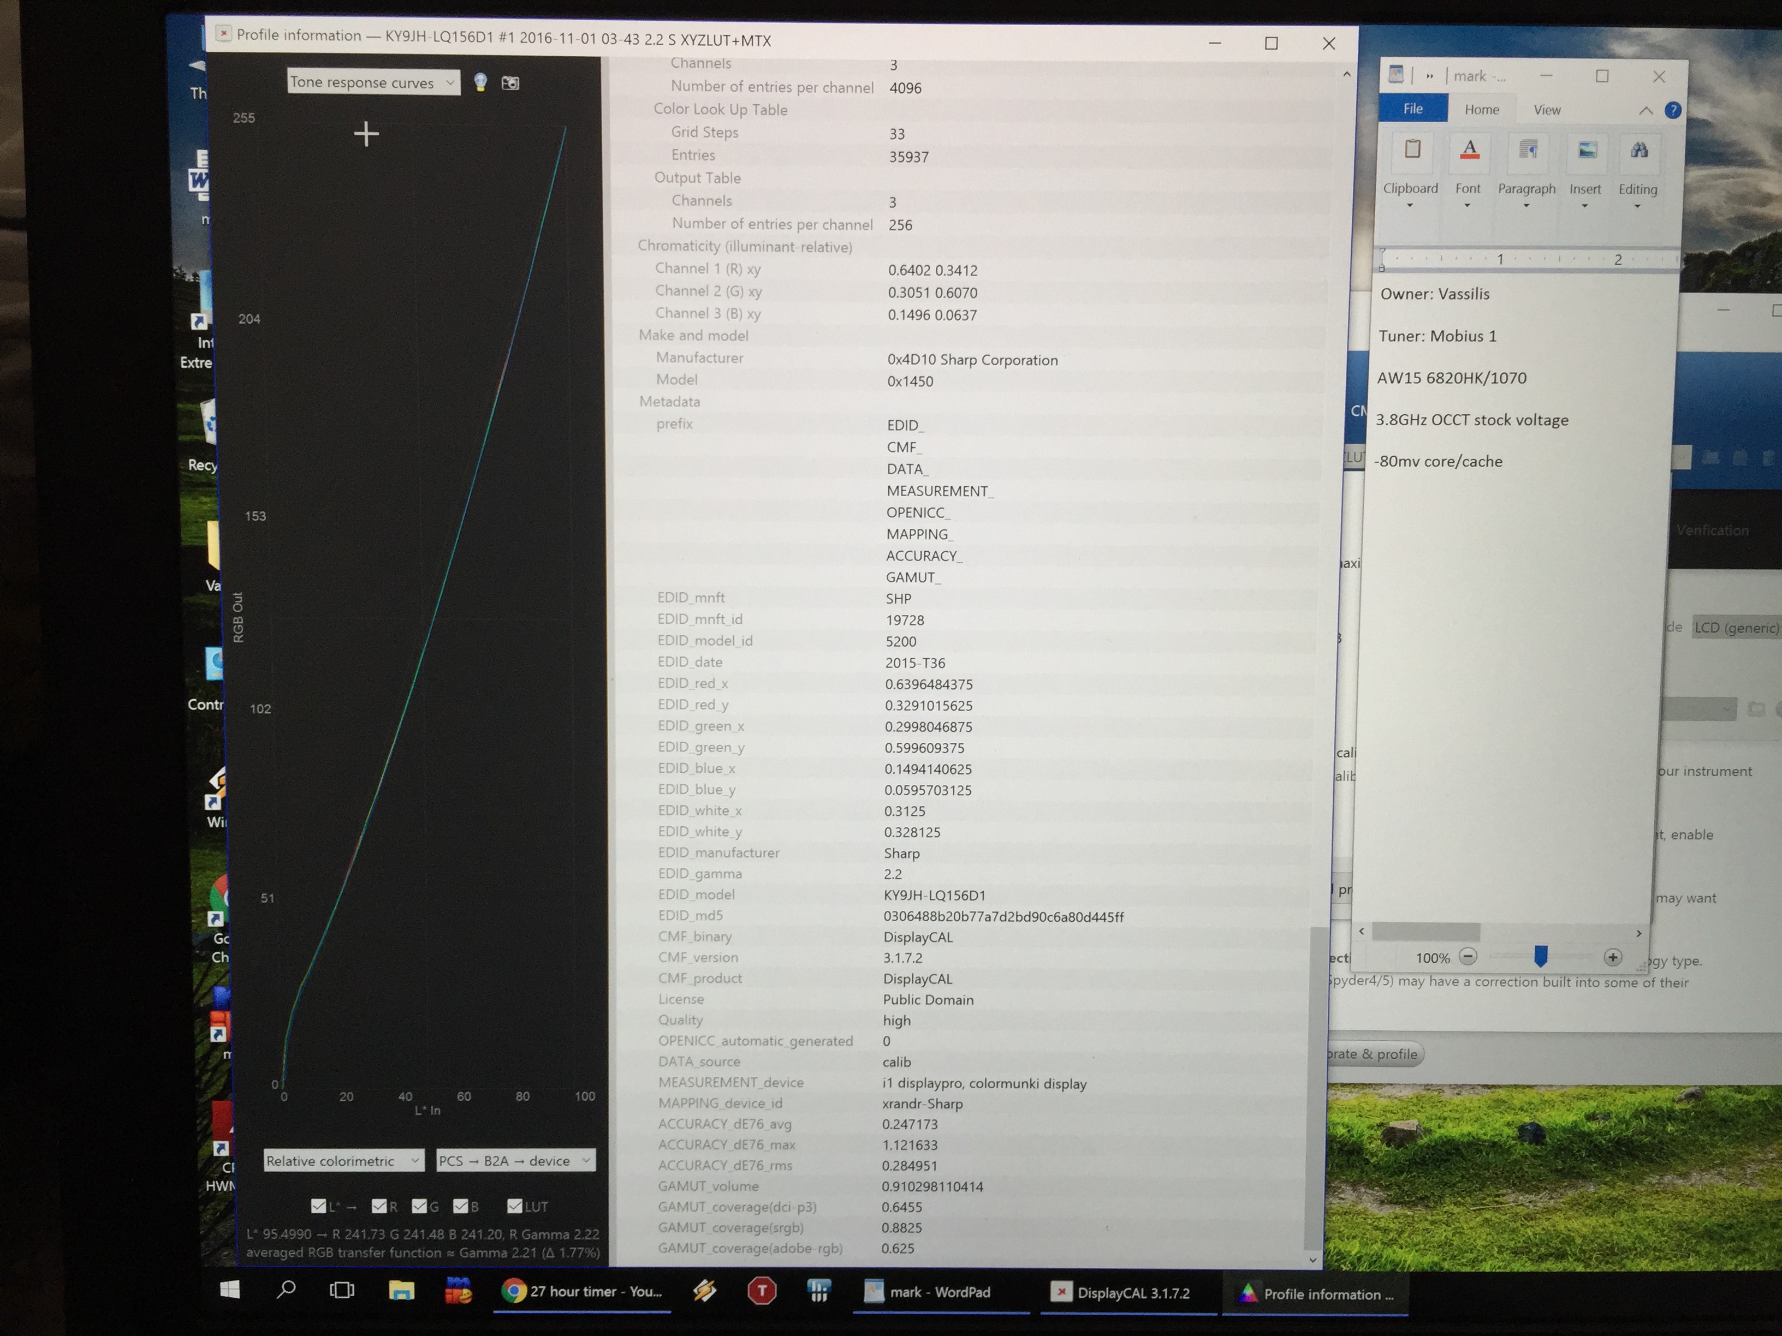Switch to mark - WordPad on taskbar

940,1292
